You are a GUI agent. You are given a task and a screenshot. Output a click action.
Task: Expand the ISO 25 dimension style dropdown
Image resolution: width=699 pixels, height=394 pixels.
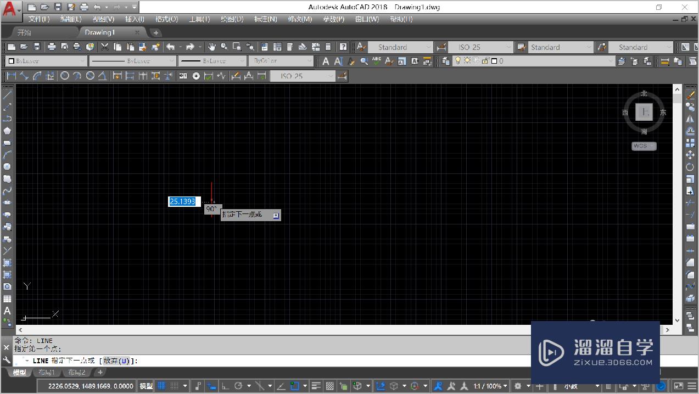tap(480, 47)
